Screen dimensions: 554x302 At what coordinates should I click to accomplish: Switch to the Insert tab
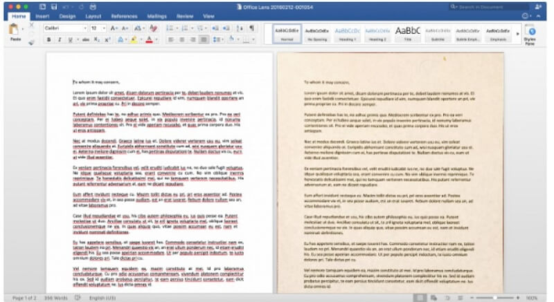click(x=42, y=16)
